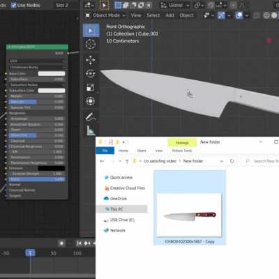Activate the Move tool

point(91,60)
